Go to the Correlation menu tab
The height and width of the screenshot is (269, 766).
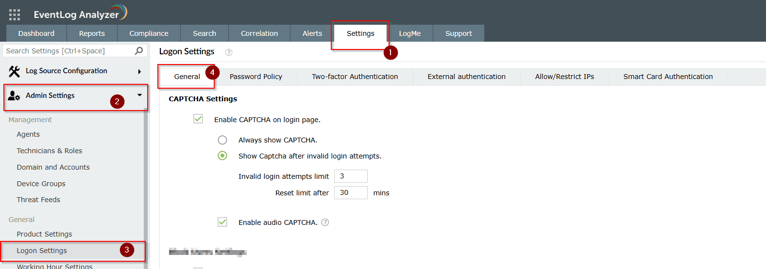point(259,33)
